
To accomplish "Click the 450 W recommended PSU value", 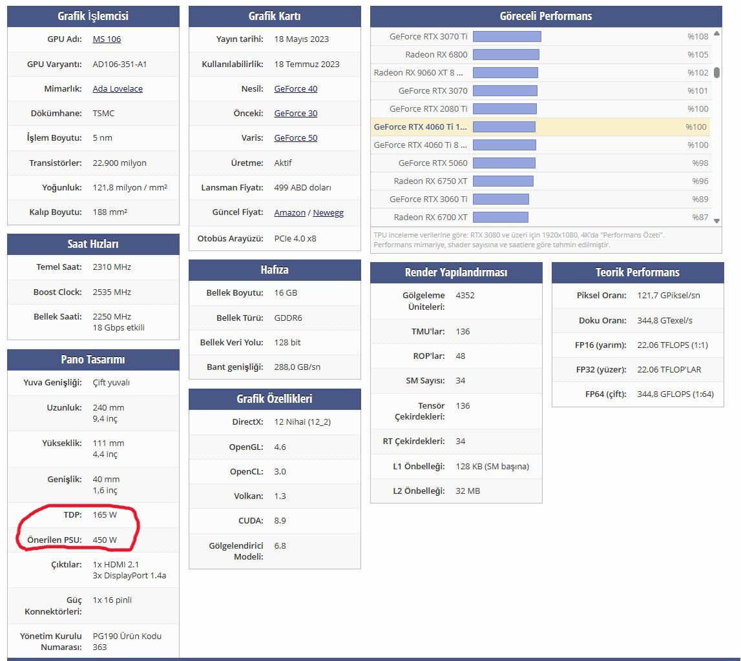I will click(x=105, y=540).
